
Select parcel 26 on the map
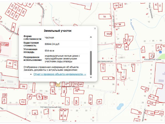pos(35,113)
